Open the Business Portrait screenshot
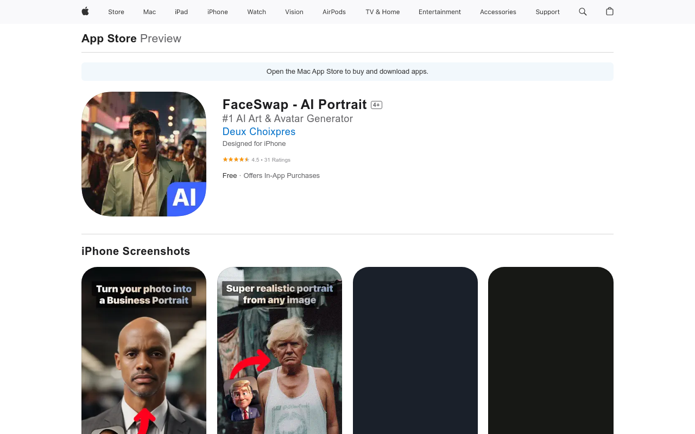The height and width of the screenshot is (434, 695). point(144,350)
